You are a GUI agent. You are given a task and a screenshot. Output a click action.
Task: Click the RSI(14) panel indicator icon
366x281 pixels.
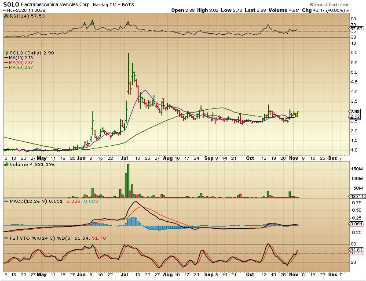[x=6, y=16]
